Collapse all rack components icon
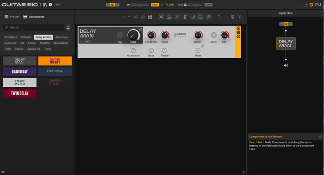 240,17
